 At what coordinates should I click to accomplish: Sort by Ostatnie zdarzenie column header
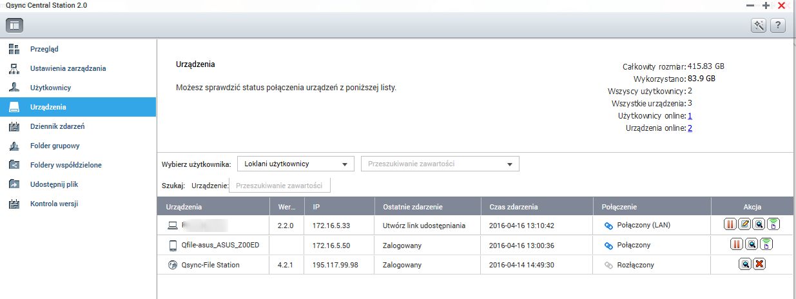(x=428, y=207)
